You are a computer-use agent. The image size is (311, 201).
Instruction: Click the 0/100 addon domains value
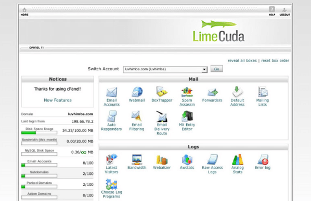[x=88, y=195]
